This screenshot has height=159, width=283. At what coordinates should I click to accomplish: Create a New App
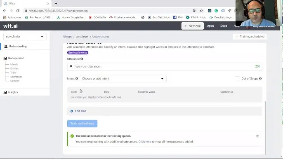pos(192,26)
